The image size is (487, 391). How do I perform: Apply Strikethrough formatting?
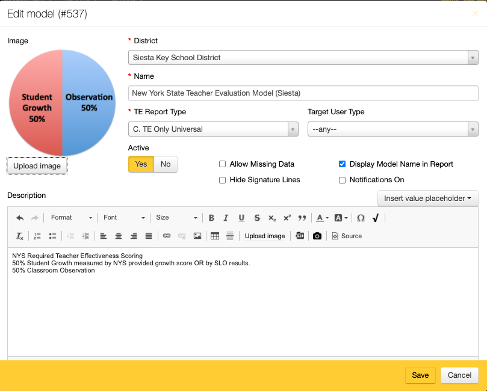(x=257, y=218)
